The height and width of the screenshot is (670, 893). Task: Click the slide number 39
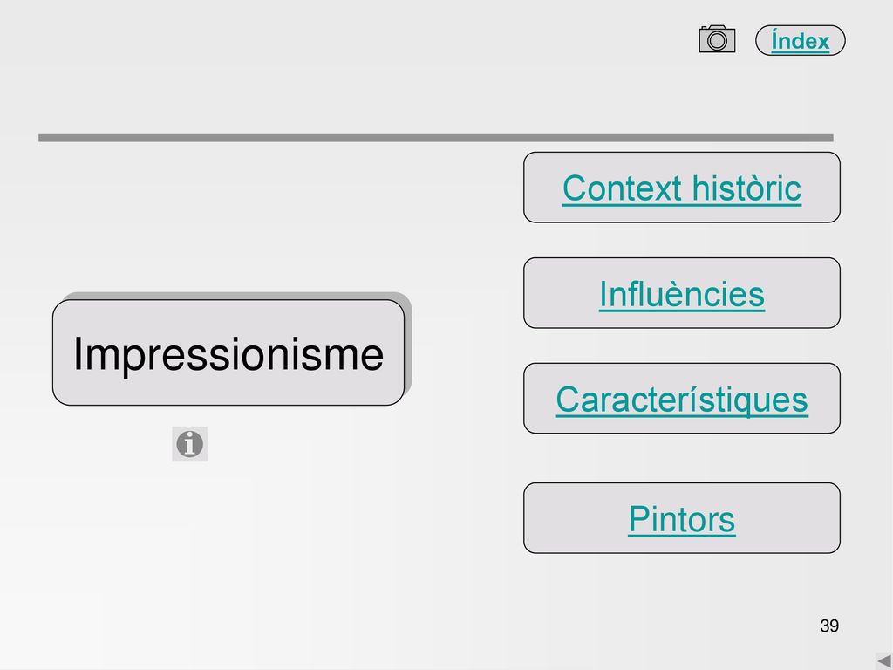(x=829, y=626)
